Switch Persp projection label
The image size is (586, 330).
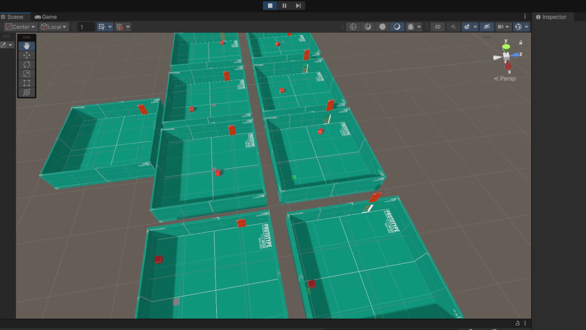click(505, 79)
